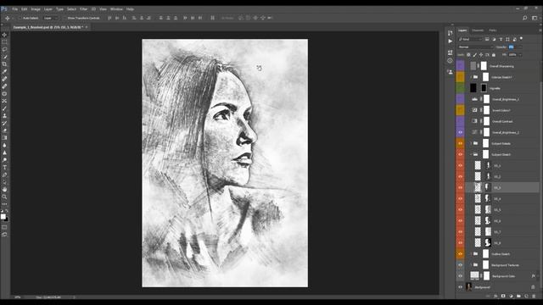Open the Filter menu
This screenshot has width=543, height=305.
coord(84,9)
